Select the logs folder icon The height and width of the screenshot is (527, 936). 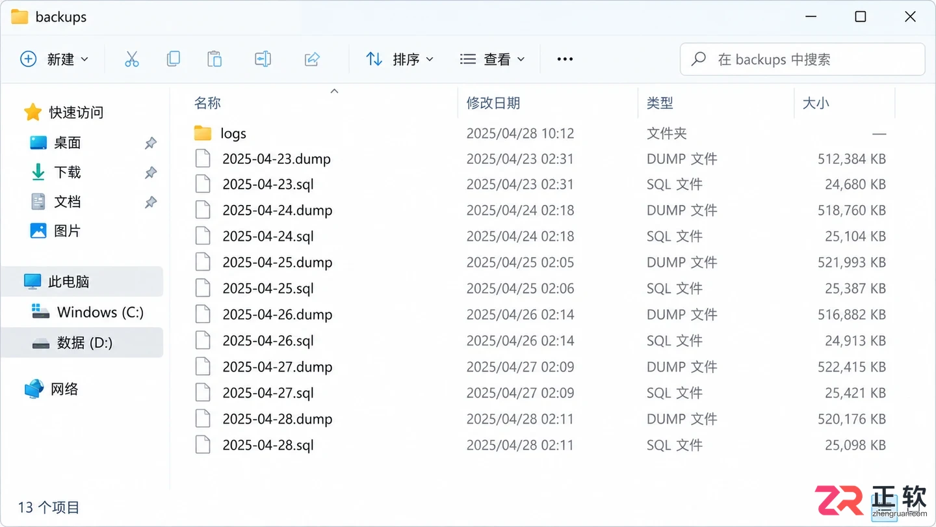click(x=203, y=133)
